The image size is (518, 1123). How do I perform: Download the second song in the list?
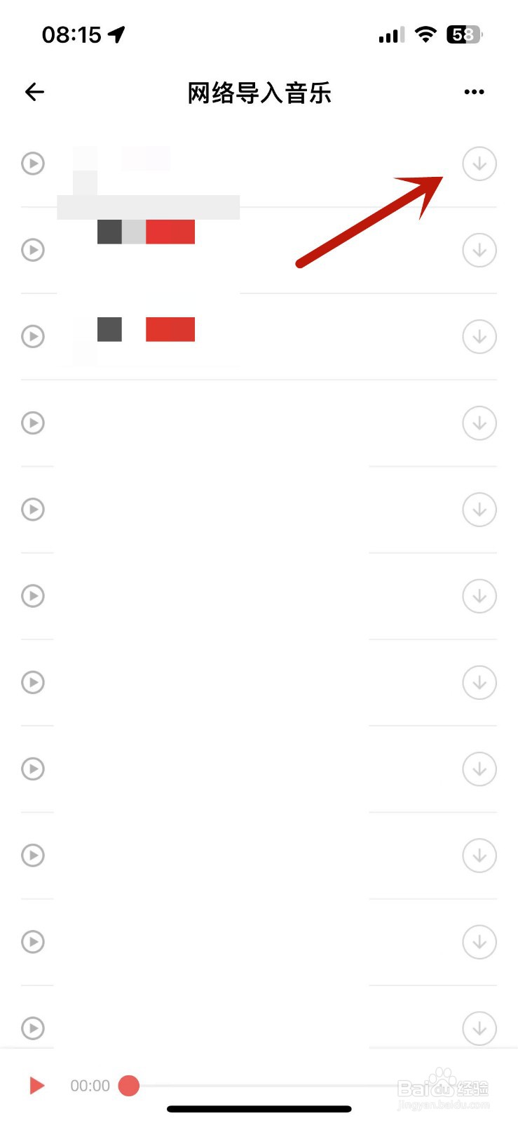tap(479, 250)
